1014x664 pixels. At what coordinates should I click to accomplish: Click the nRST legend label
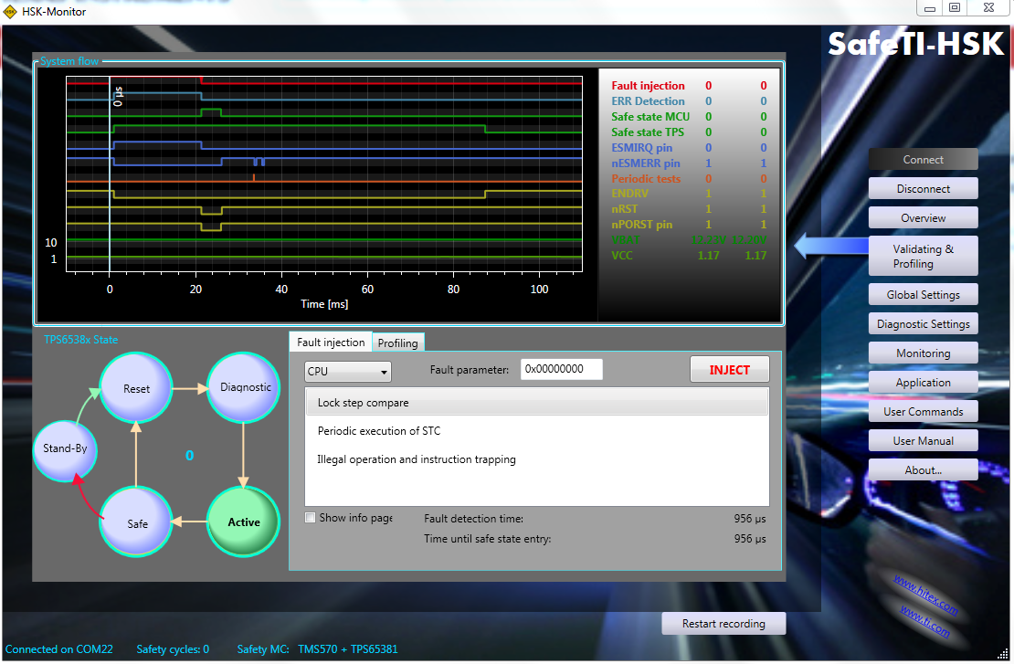point(625,209)
